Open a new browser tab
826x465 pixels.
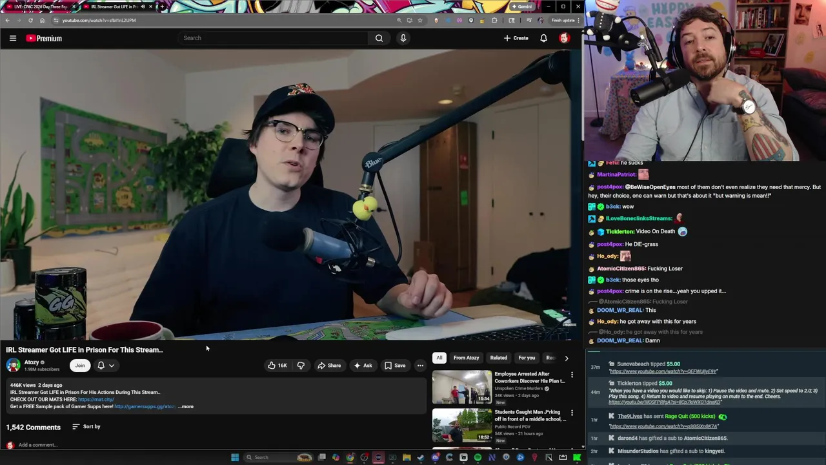coord(161,6)
